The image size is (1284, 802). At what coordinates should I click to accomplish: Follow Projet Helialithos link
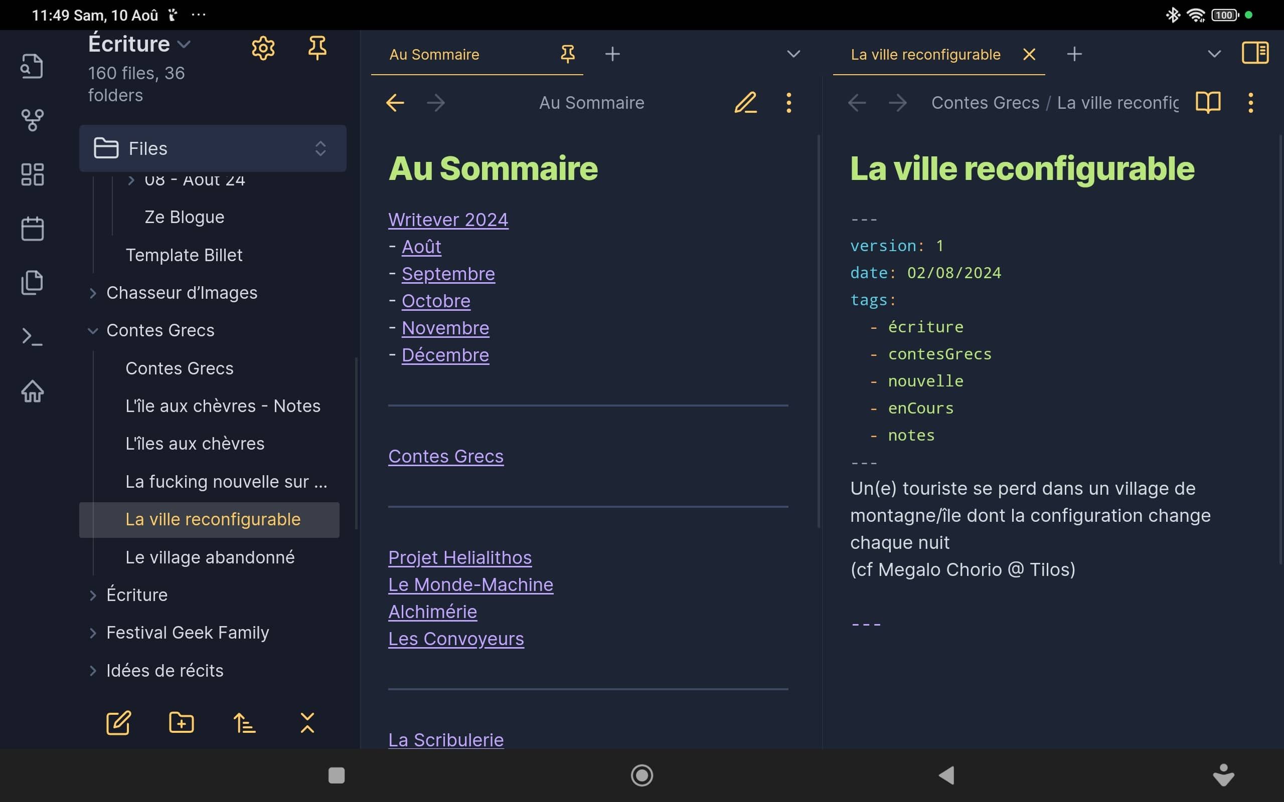pos(459,557)
